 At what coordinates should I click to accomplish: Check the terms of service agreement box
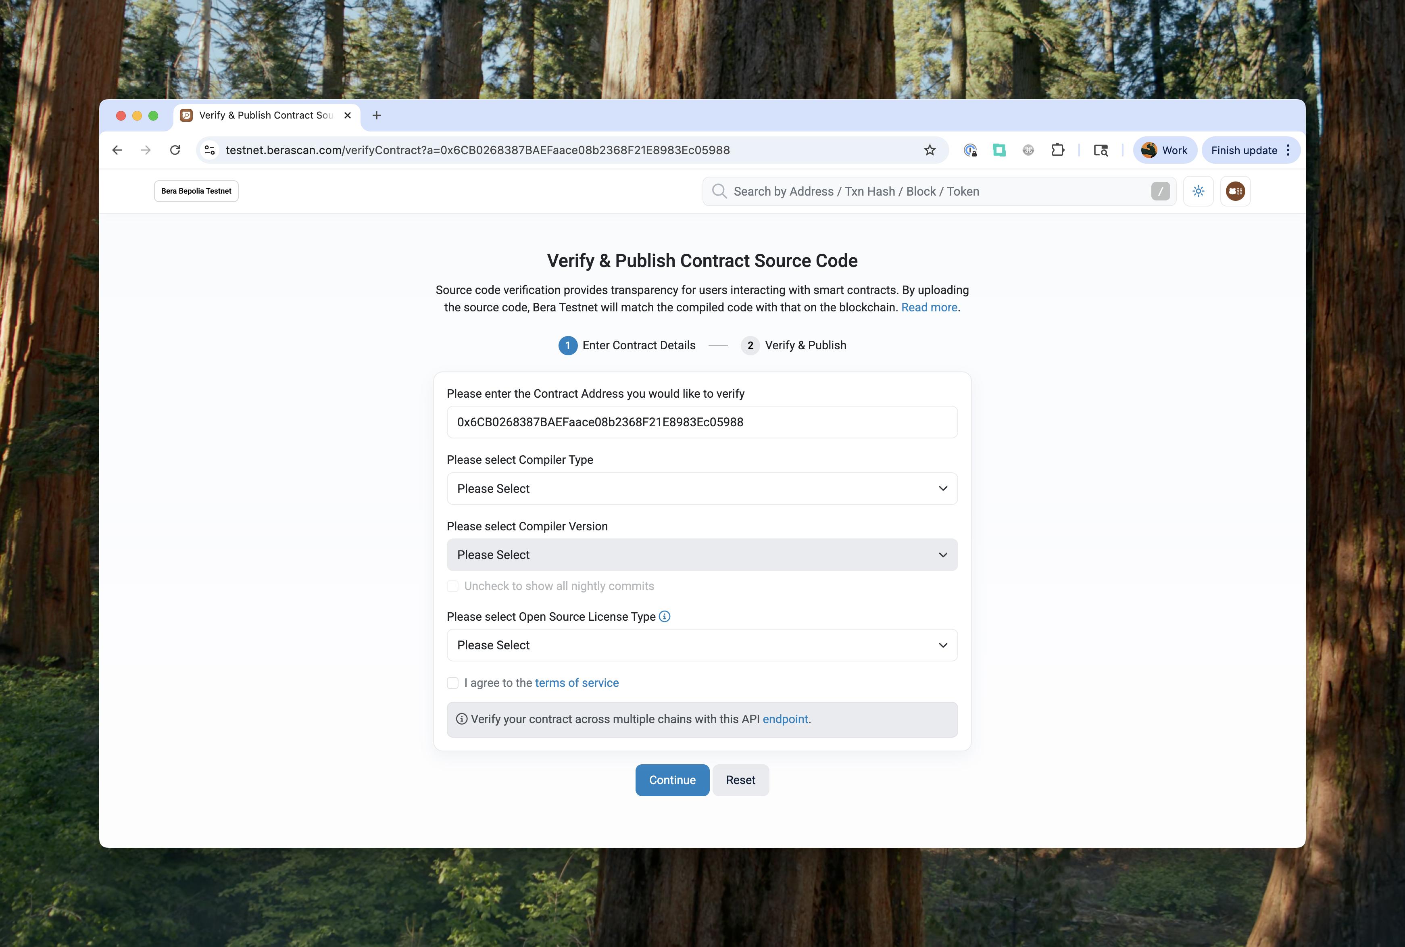452,683
